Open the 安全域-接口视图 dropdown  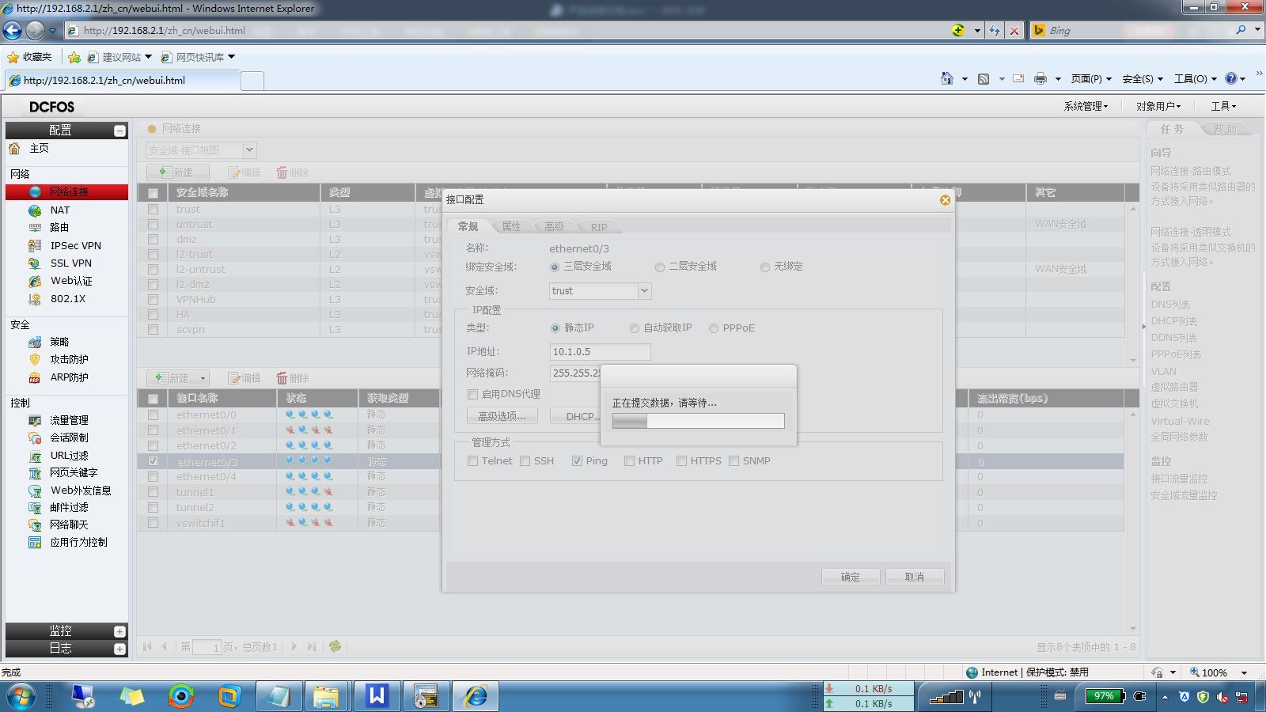coord(249,150)
